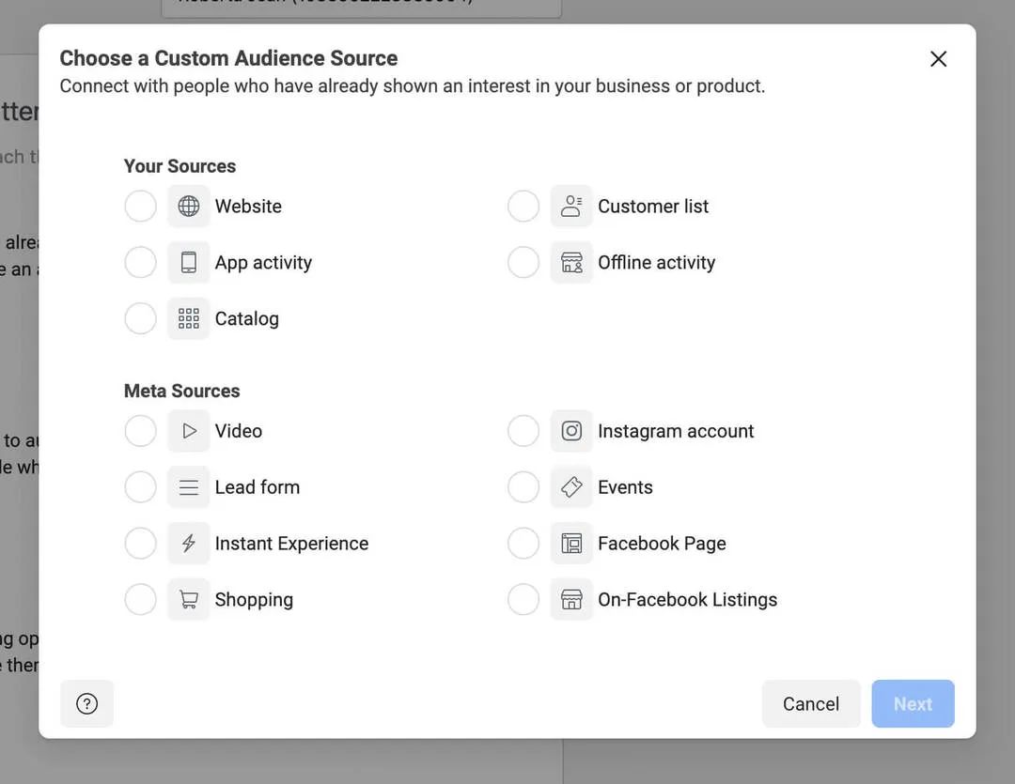1015x784 pixels.
Task: Click the Facebook Page icon
Action: 571,544
